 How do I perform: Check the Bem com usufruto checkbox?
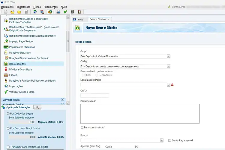(82, 127)
